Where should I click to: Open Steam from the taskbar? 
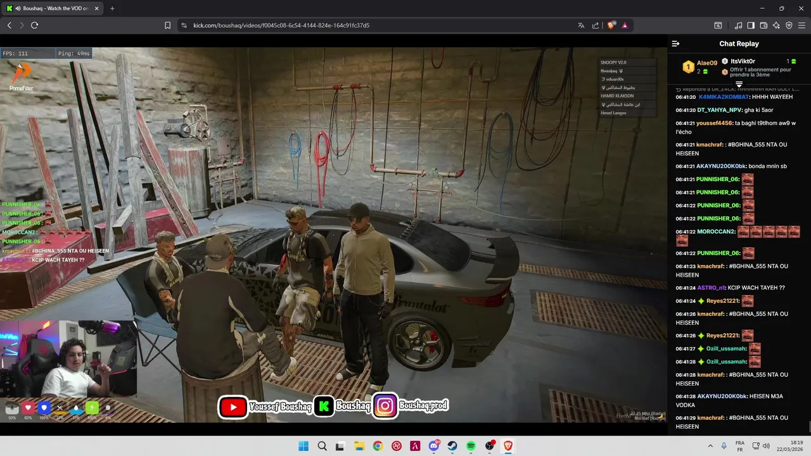(x=452, y=446)
